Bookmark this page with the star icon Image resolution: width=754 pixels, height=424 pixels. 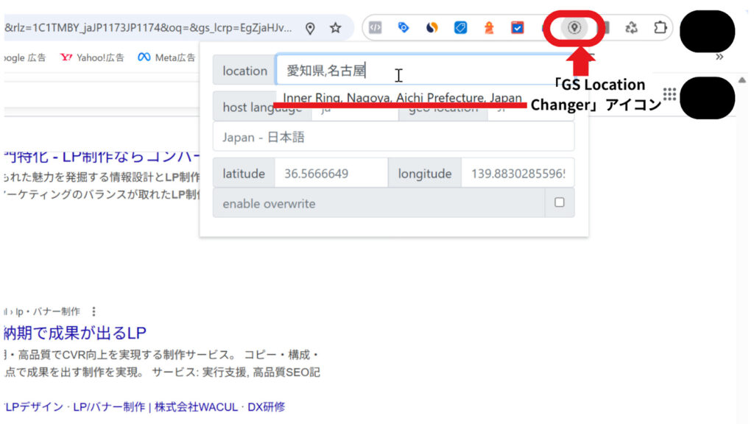(x=336, y=28)
